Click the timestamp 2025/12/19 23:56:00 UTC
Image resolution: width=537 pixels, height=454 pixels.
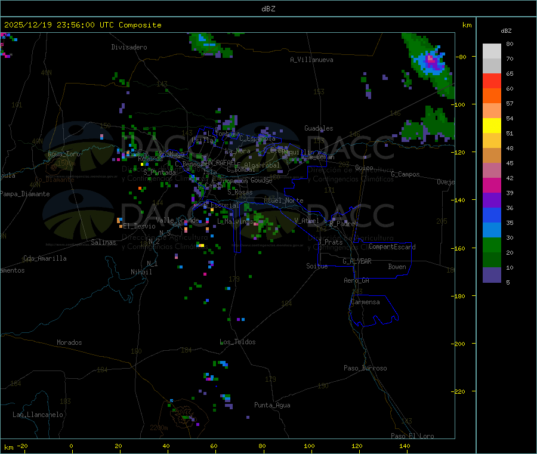[59, 25]
